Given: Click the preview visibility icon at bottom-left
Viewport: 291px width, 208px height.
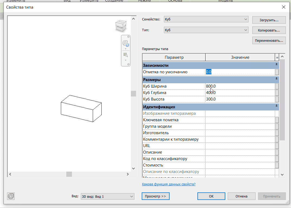Looking at the screenshot, I should pyautogui.click(x=11, y=196).
